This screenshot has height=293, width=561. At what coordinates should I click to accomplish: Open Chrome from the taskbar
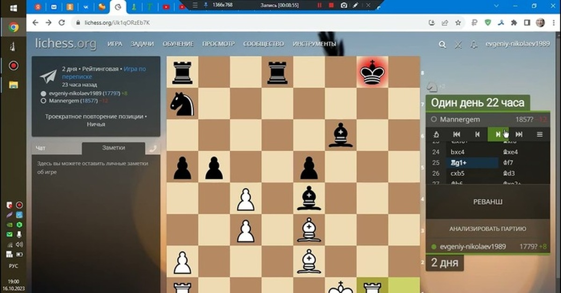[14, 28]
